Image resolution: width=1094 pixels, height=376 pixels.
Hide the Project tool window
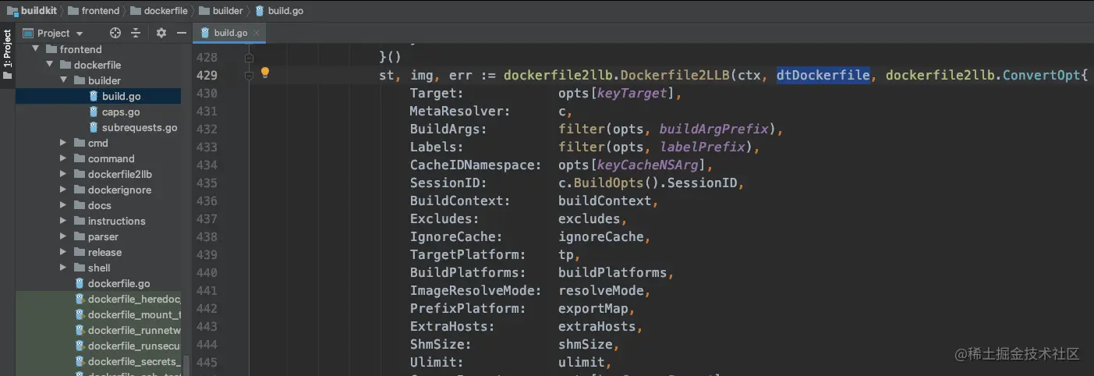tap(182, 33)
